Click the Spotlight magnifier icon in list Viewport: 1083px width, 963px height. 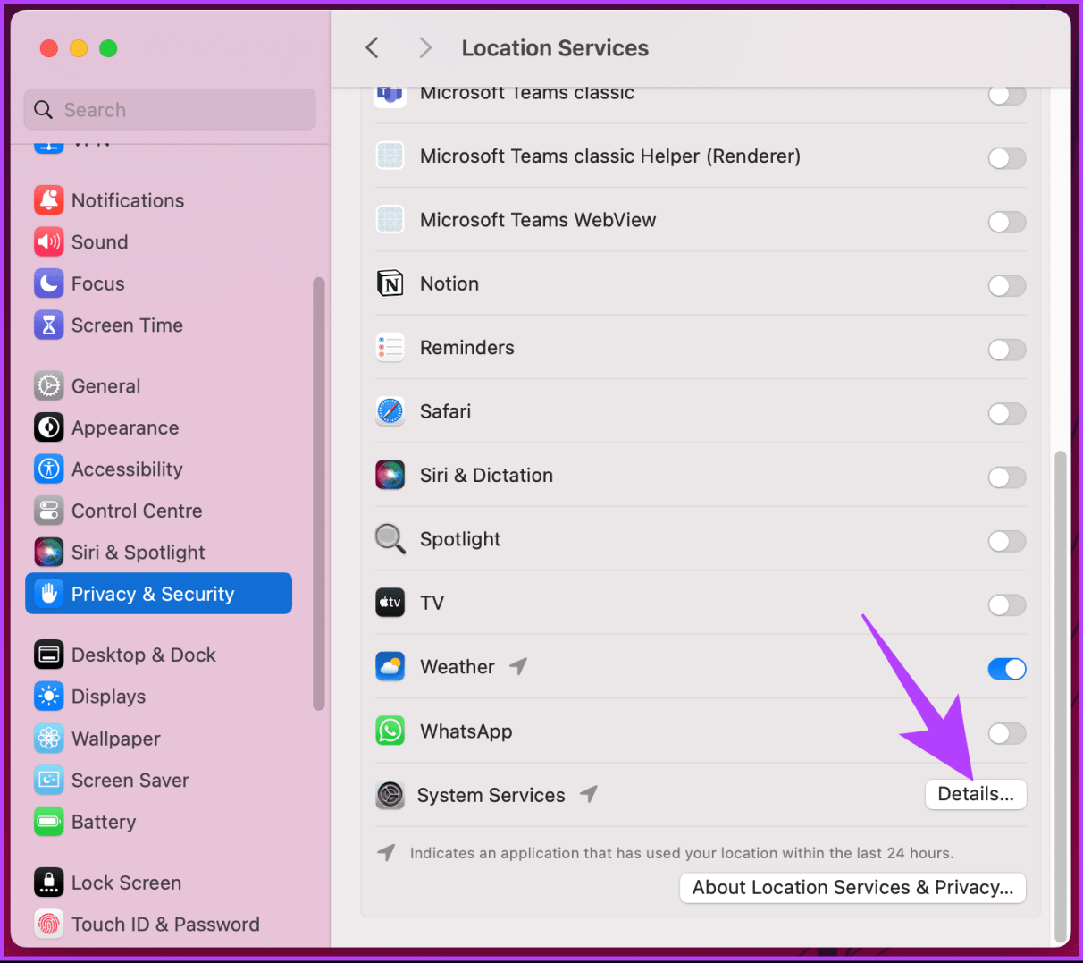(x=390, y=539)
